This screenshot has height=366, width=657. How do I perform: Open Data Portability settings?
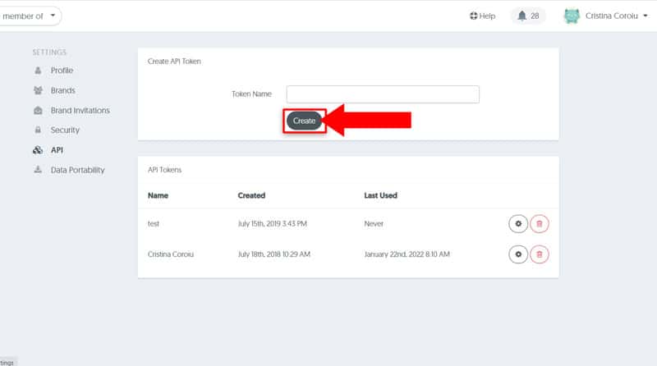[x=78, y=170]
